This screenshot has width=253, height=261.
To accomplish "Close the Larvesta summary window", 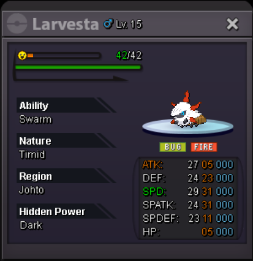I will (x=232, y=24).
